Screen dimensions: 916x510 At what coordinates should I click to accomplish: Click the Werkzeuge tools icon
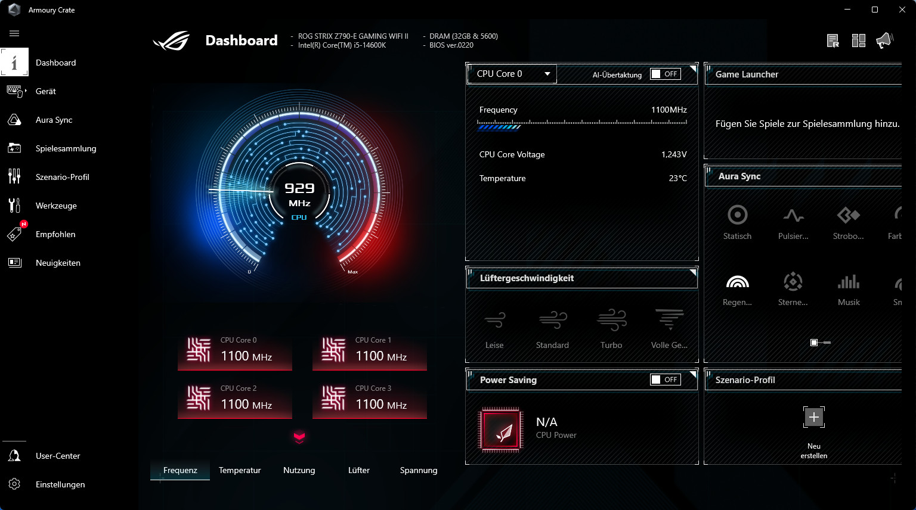coord(14,206)
